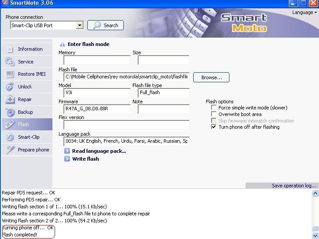Click the Memory input field

tap(97, 60)
